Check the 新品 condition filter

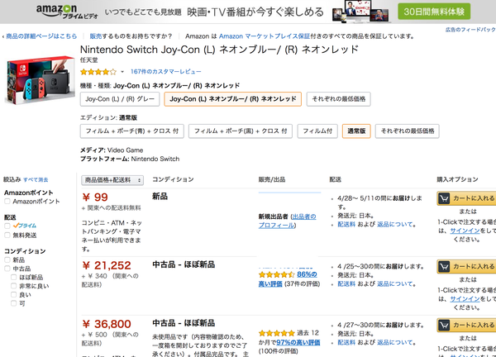7,260
